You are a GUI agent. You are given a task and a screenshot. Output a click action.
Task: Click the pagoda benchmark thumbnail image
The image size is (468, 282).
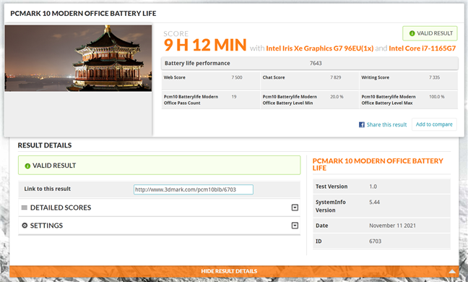point(78,58)
